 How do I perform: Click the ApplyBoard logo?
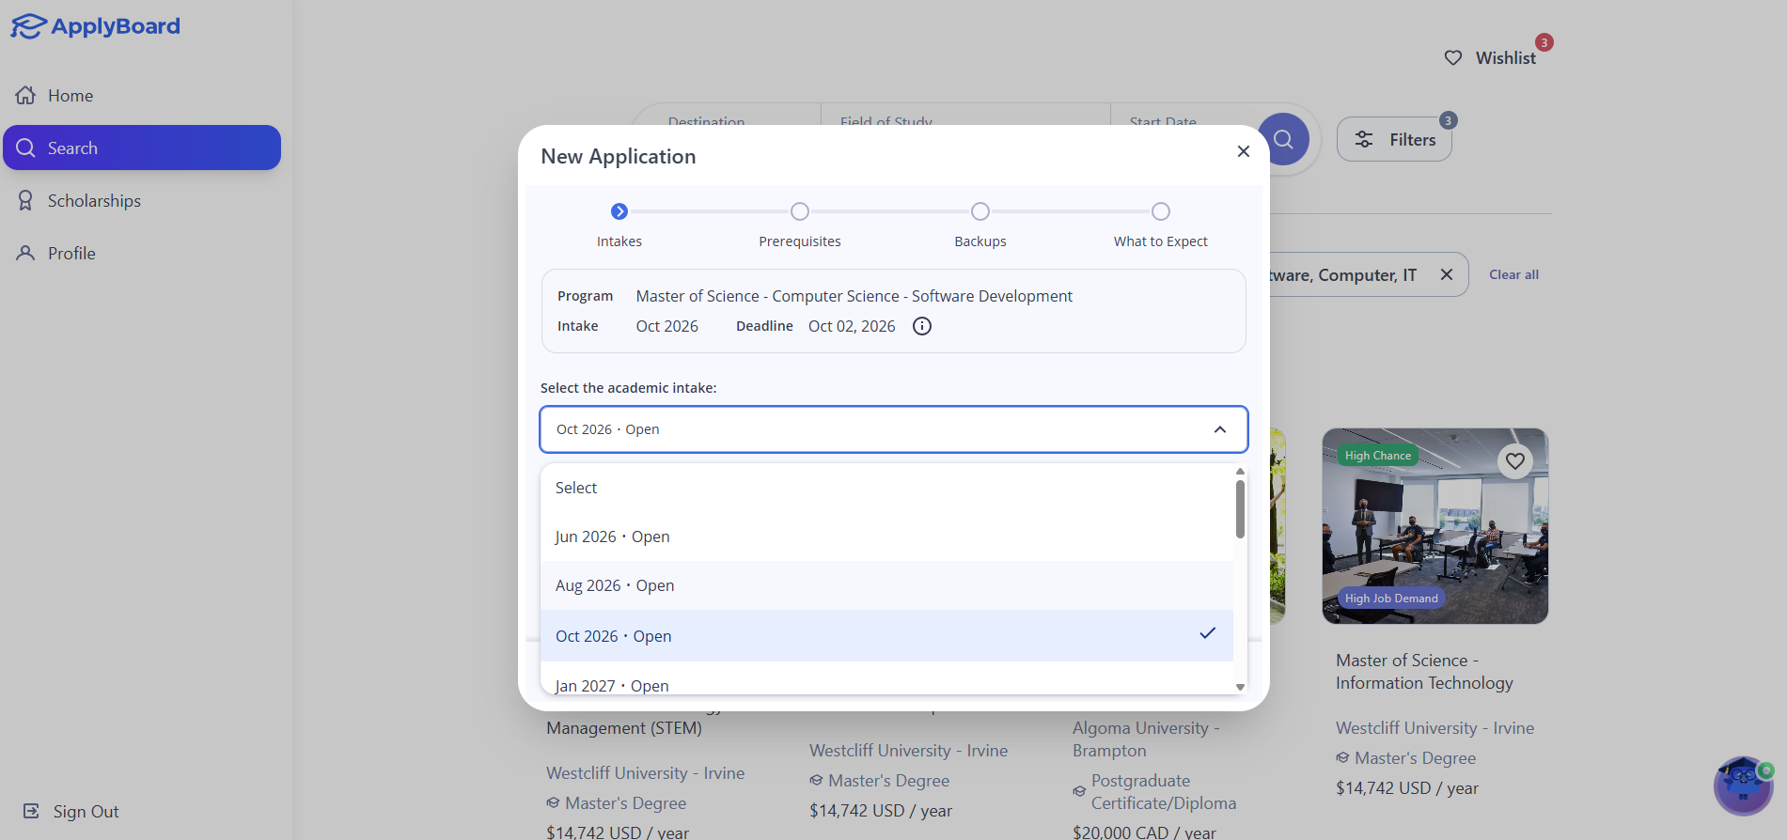click(95, 26)
